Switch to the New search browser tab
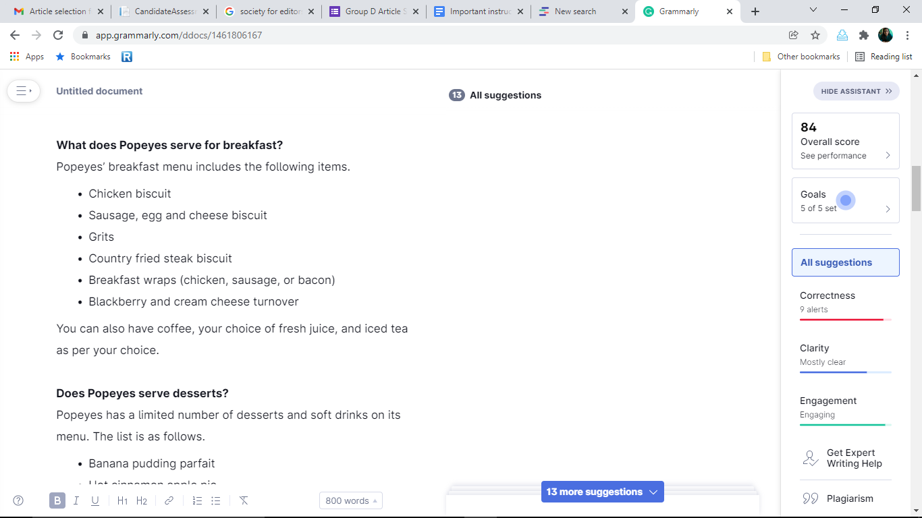Viewport: 922px width, 518px height. click(x=582, y=11)
